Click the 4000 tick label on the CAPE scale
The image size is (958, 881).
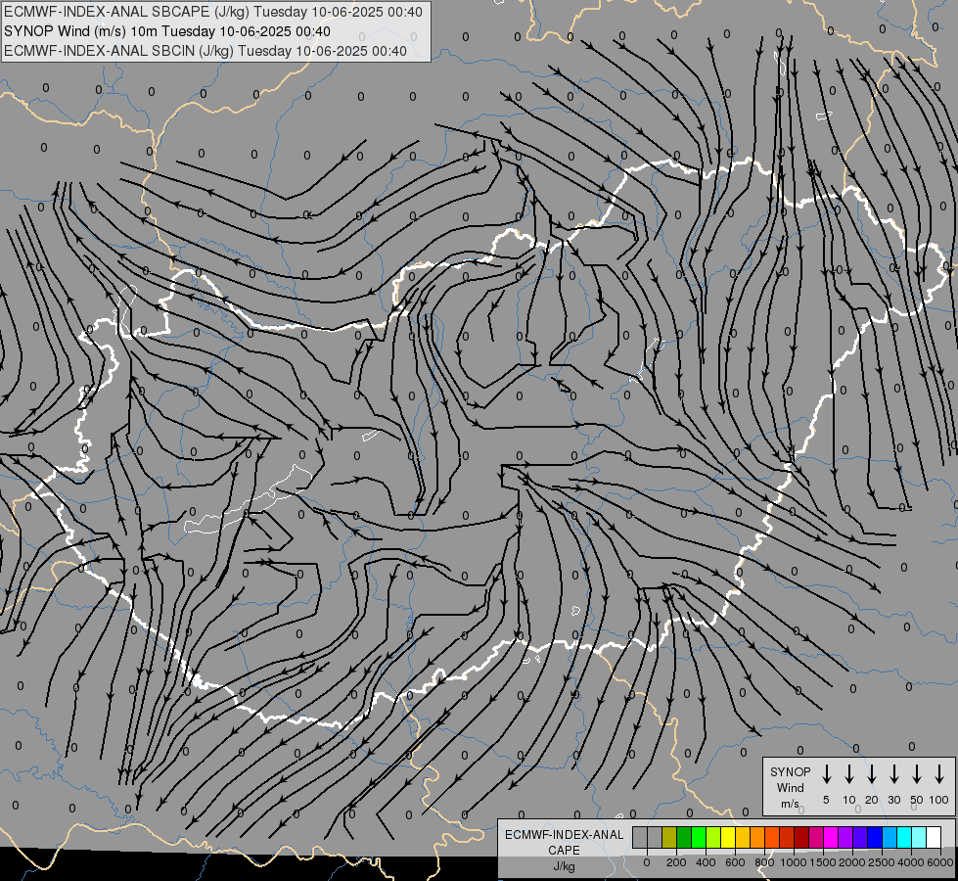(911, 862)
